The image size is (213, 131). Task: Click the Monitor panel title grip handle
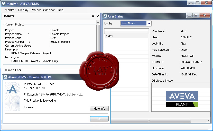pyautogui.click(x=2, y=16)
